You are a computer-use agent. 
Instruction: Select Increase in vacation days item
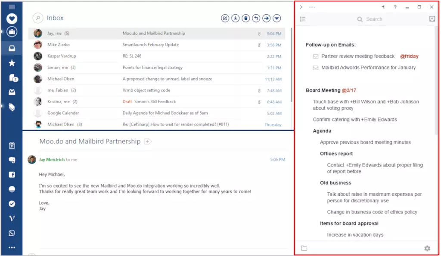pyautogui.click(x=355, y=234)
